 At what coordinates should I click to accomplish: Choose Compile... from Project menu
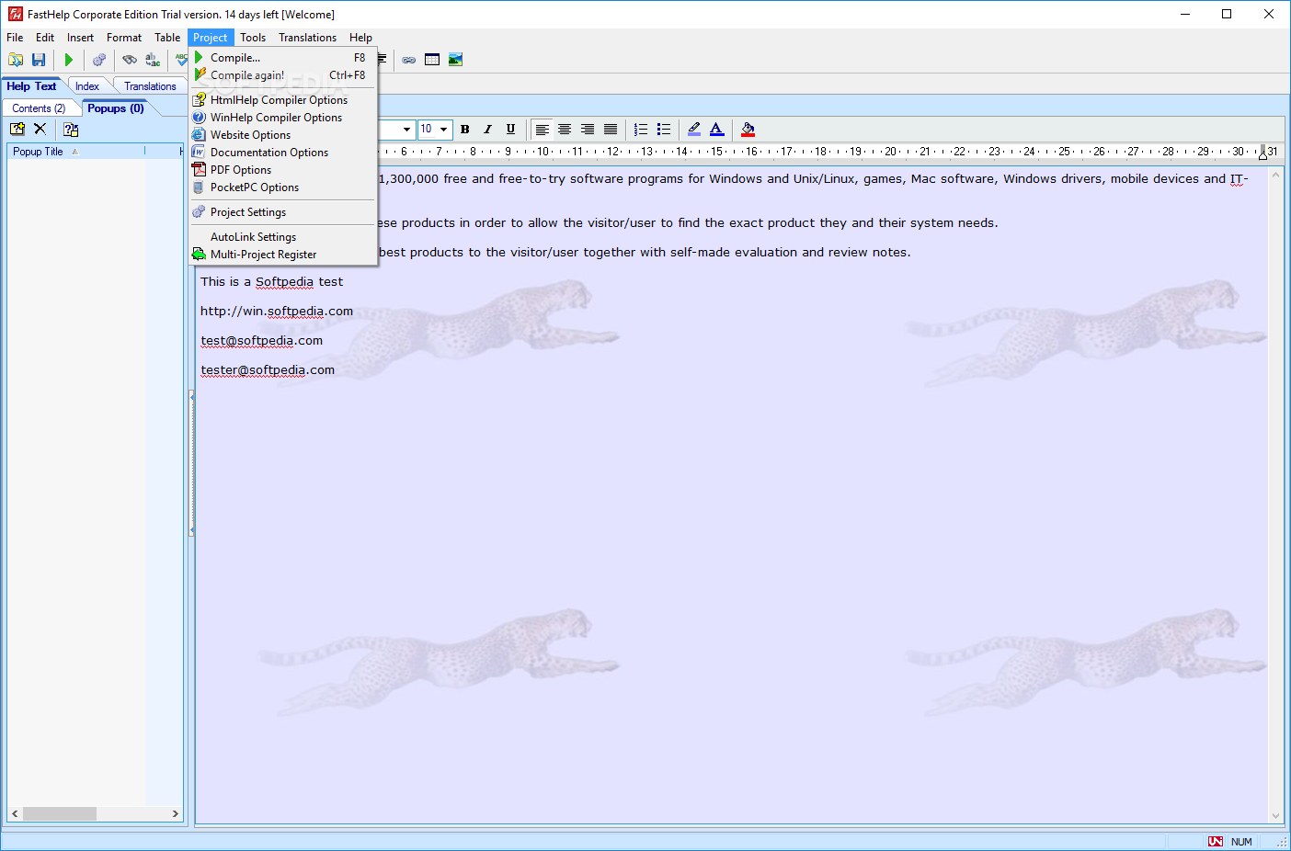click(283, 58)
